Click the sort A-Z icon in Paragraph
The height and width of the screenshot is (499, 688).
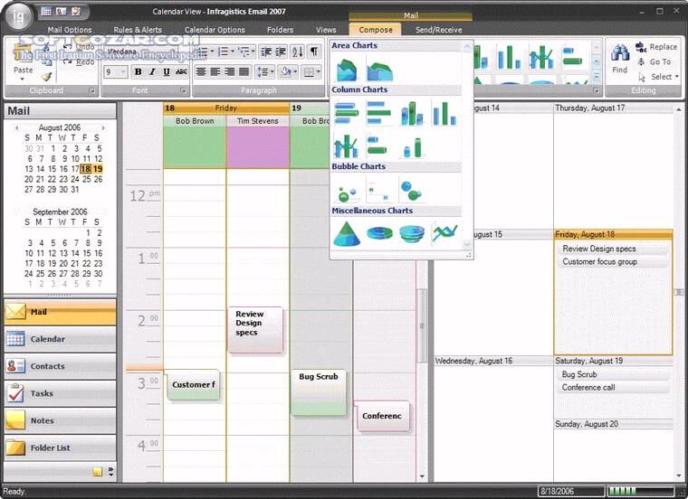click(x=297, y=52)
